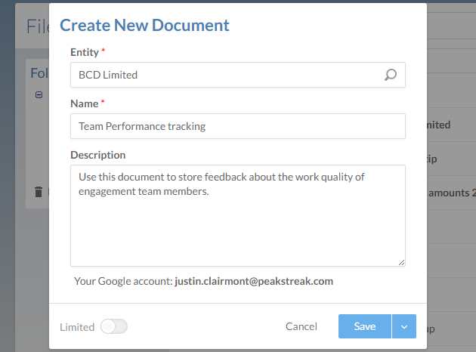Click the Name field label

[85, 103]
